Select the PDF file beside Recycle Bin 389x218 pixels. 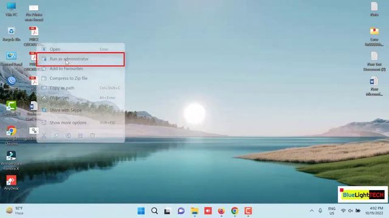coord(34,36)
